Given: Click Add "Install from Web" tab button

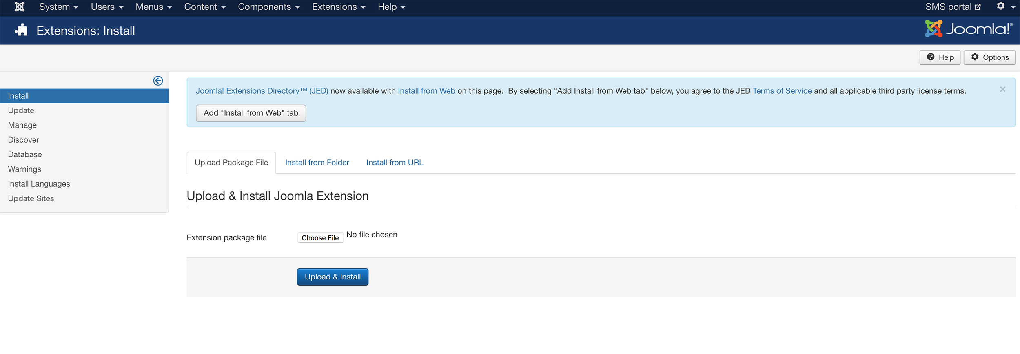Looking at the screenshot, I should point(251,113).
